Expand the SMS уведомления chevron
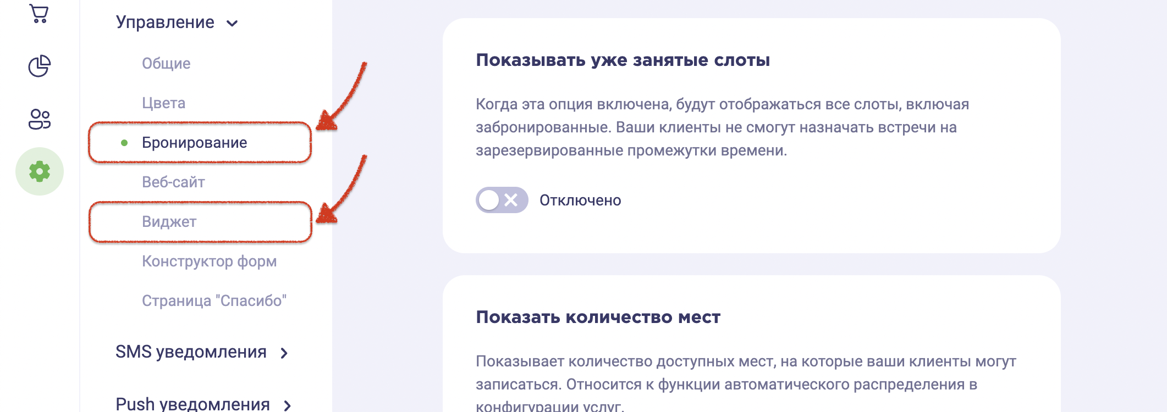Screen dimensions: 1167x412 click(284, 353)
